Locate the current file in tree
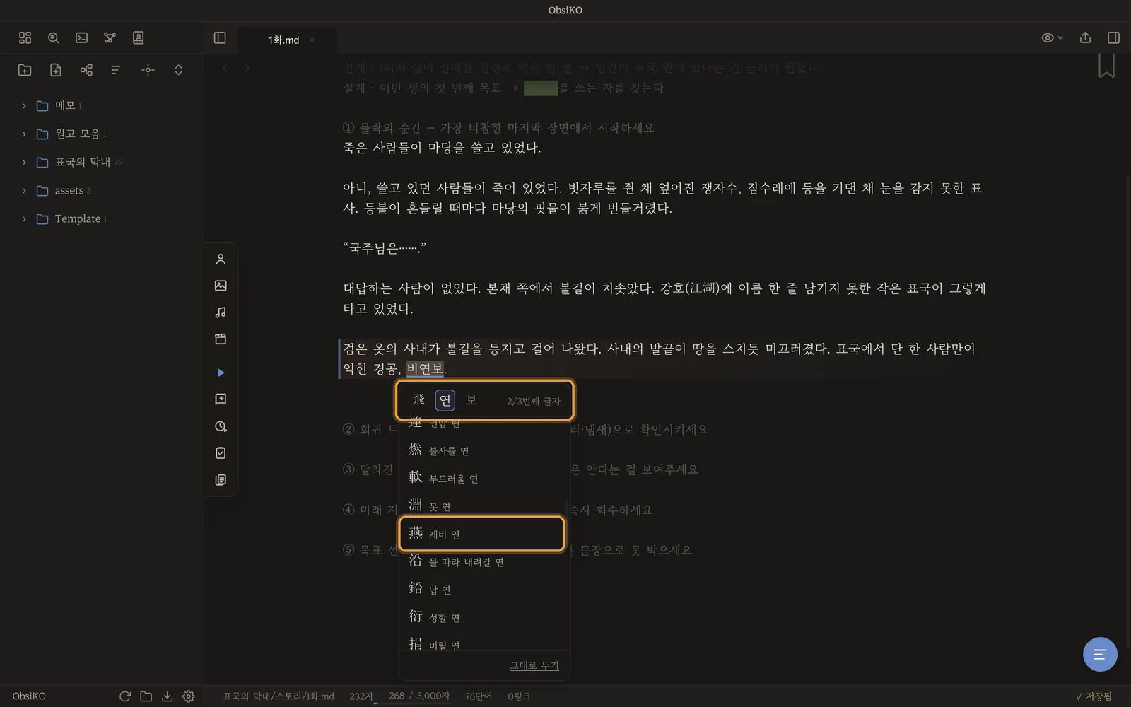The image size is (1131, 707). pos(148,69)
